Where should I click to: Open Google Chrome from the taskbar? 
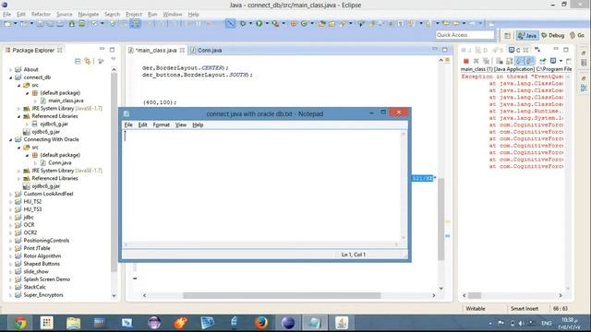click(20, 323)
